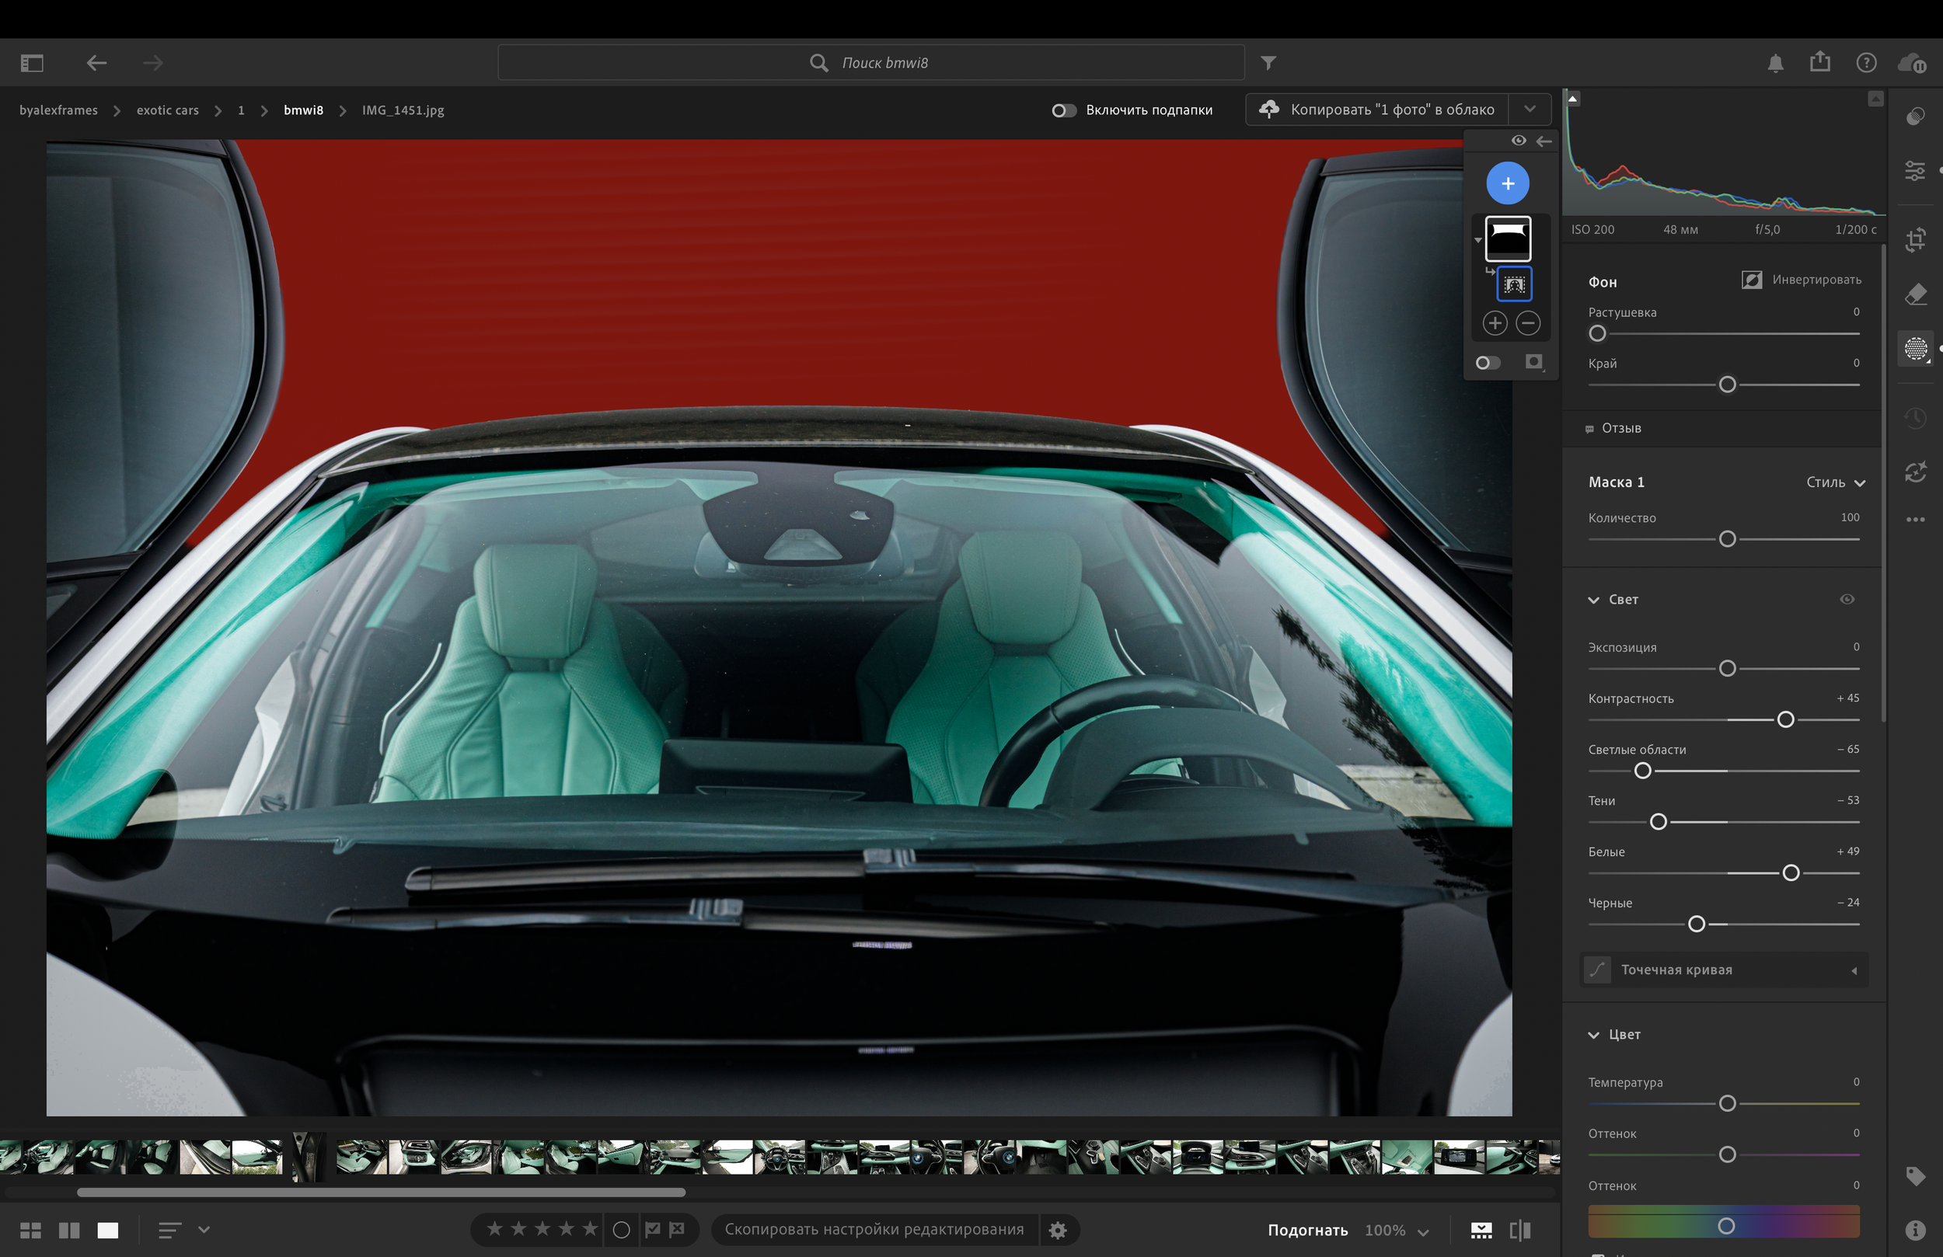1943x1257 pixels.
Task: Create new mask with blue plus button
Action: click(1507, 183)
